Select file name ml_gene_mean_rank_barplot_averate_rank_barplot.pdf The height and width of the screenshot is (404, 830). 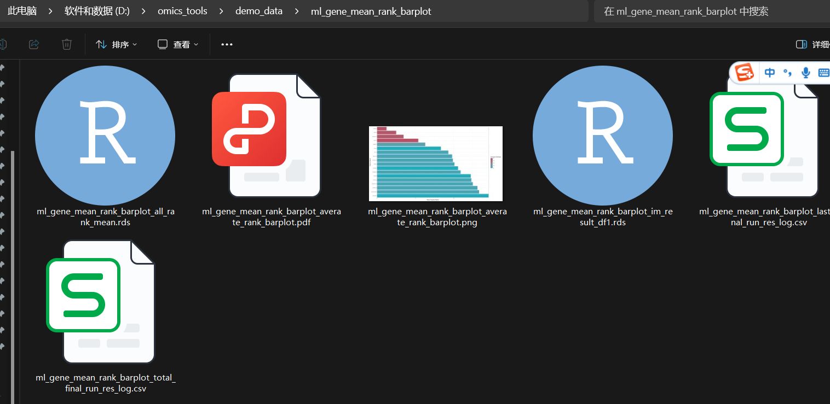click(272, 217)
